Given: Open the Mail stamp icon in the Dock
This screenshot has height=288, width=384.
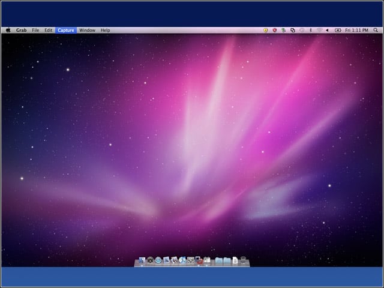Looking at the screenshot, I should (166, 260).
